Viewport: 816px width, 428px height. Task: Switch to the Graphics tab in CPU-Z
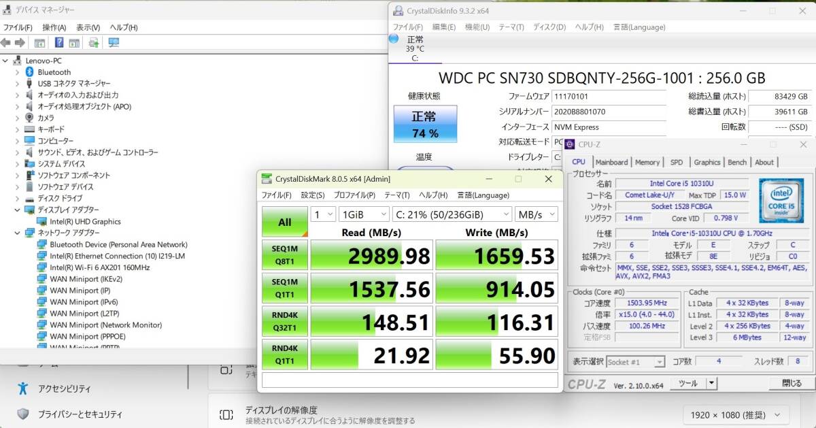[x=707, y=162]
